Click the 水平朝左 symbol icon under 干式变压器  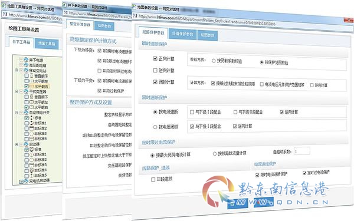coord(32,102)
